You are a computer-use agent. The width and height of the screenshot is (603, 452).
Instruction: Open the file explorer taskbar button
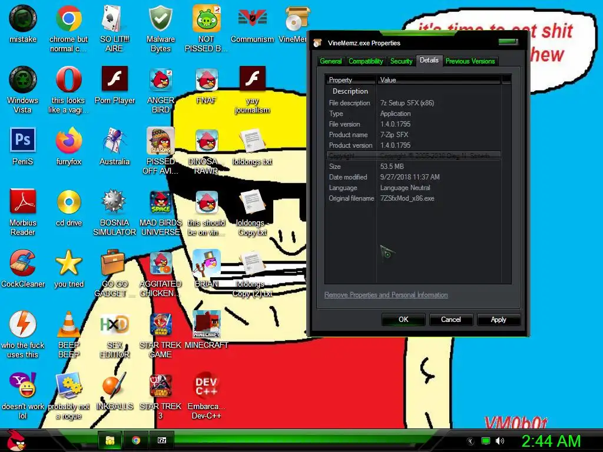coord(110,440)
